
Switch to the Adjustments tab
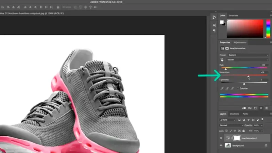pos(240,42)
